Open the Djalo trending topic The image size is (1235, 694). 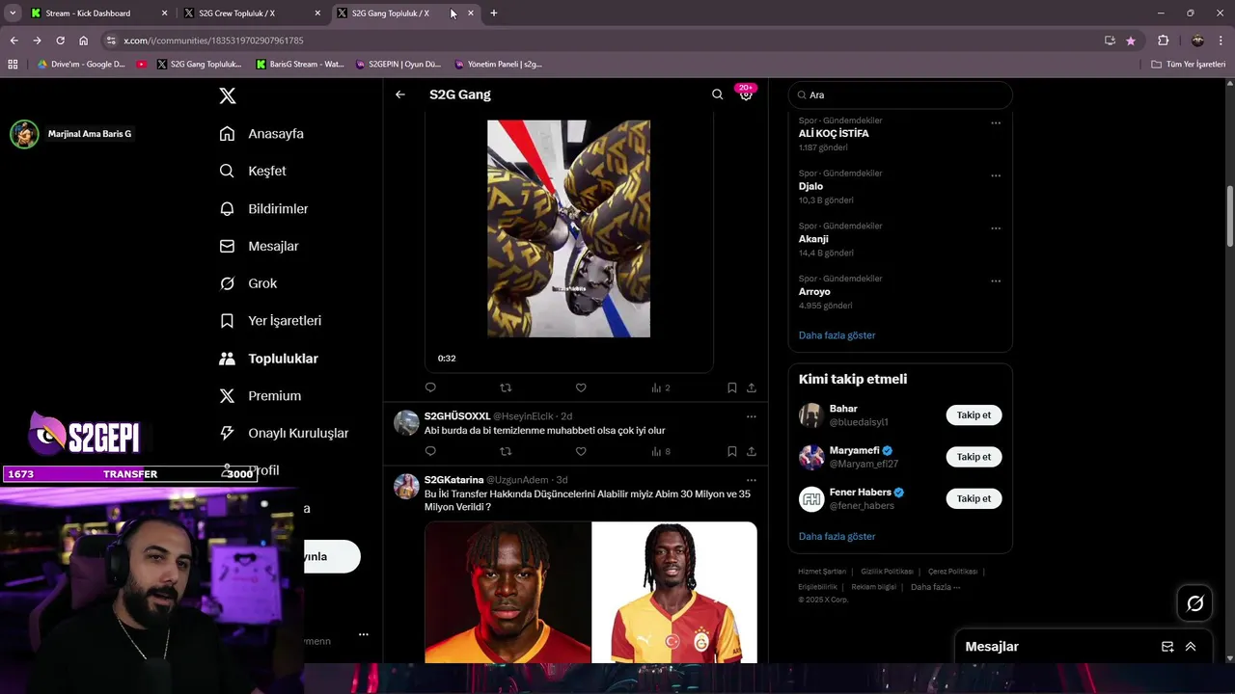[x=810, y=187]
